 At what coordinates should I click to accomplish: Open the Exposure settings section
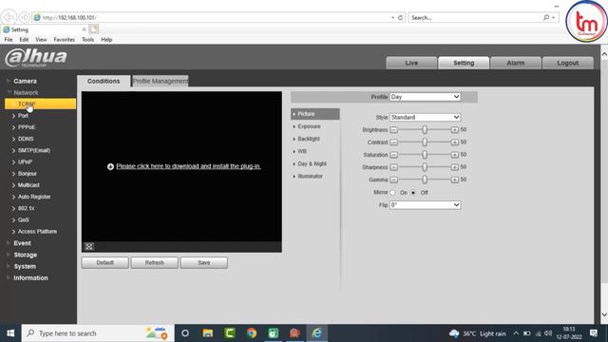tap(309, 126)
